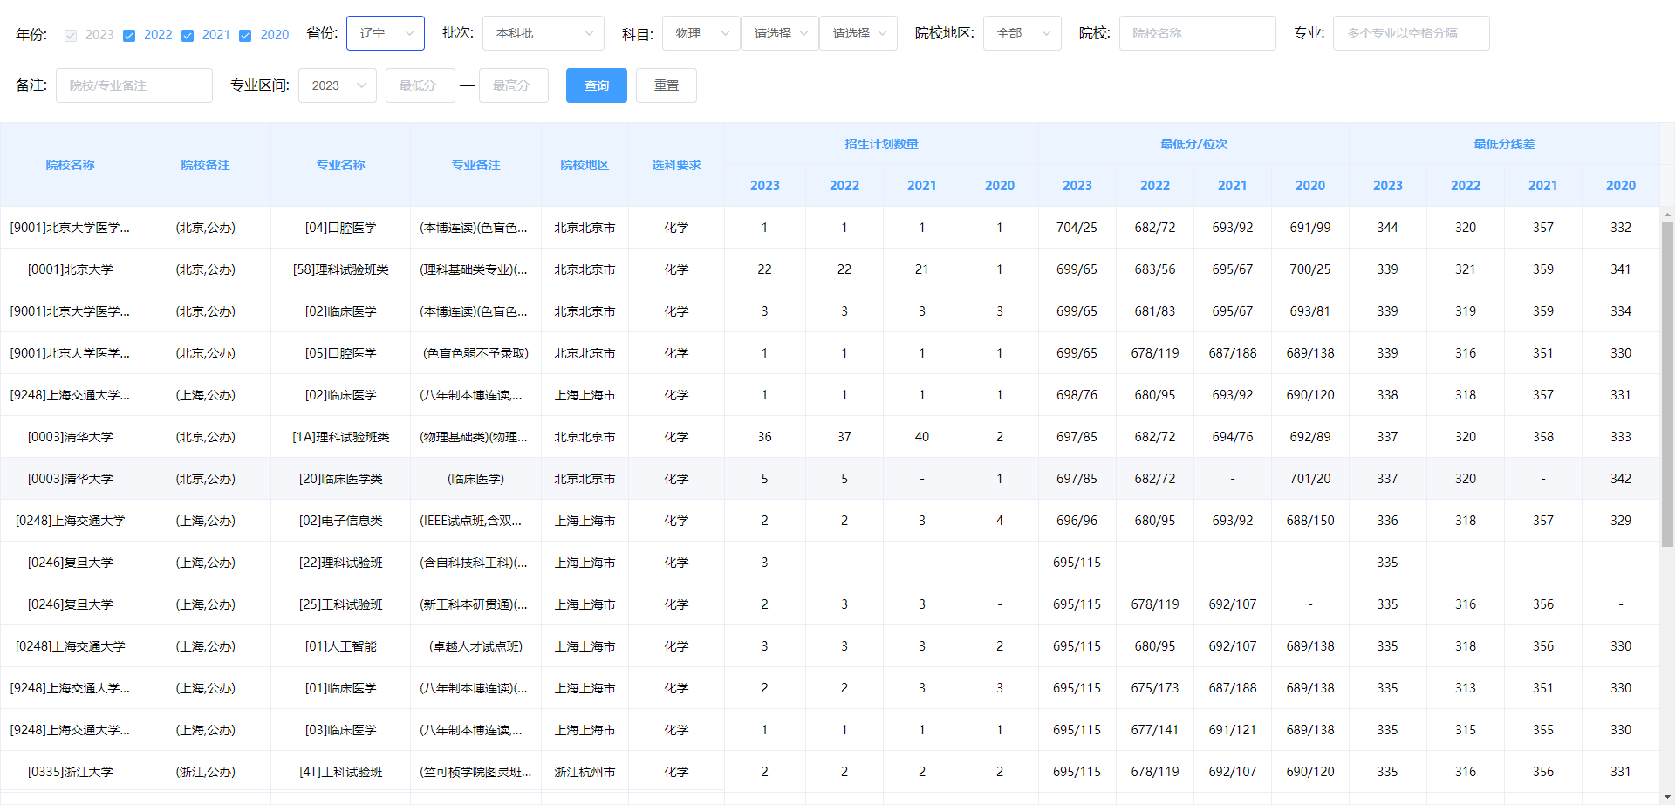Open the 科目 dropdown showing 物理
The height and width of the screenshot is (805, 1675).
pos(701,32)
